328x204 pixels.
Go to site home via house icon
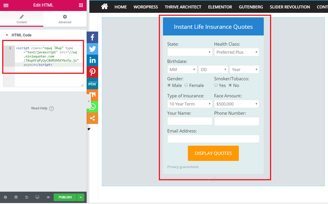(104, 7)
